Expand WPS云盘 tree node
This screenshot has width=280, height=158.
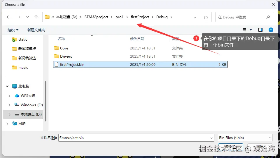(x=9, y=96)
